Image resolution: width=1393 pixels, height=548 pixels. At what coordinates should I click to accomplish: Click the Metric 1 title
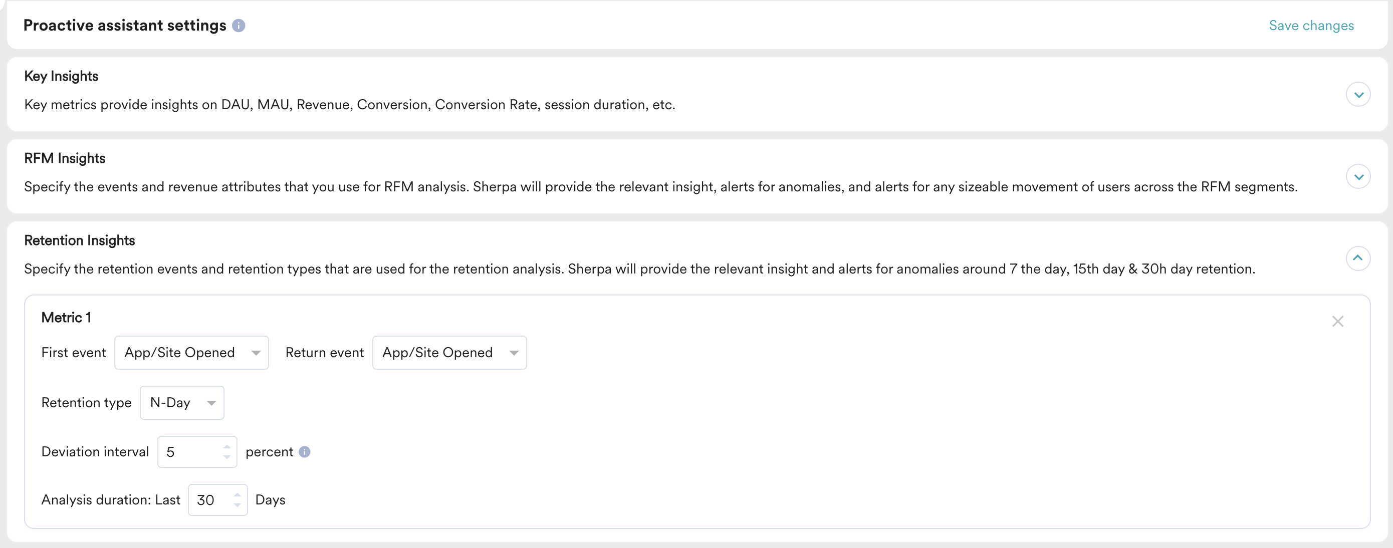click(x=66, y=318)
